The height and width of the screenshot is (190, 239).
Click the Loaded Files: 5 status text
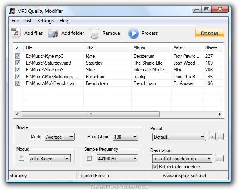(x=93, y=176)
